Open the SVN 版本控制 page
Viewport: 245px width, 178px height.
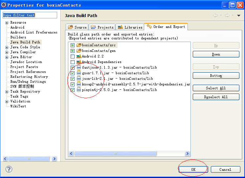tap(22, 86)
